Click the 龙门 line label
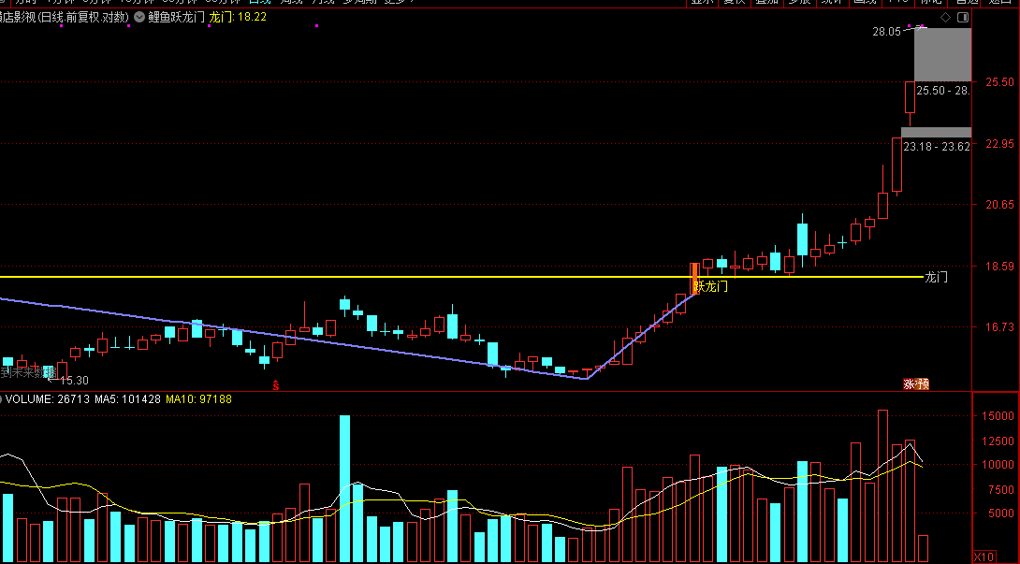Image resolution: width=1020 pixels, height=564 pixels. click(x=936, y=277)
